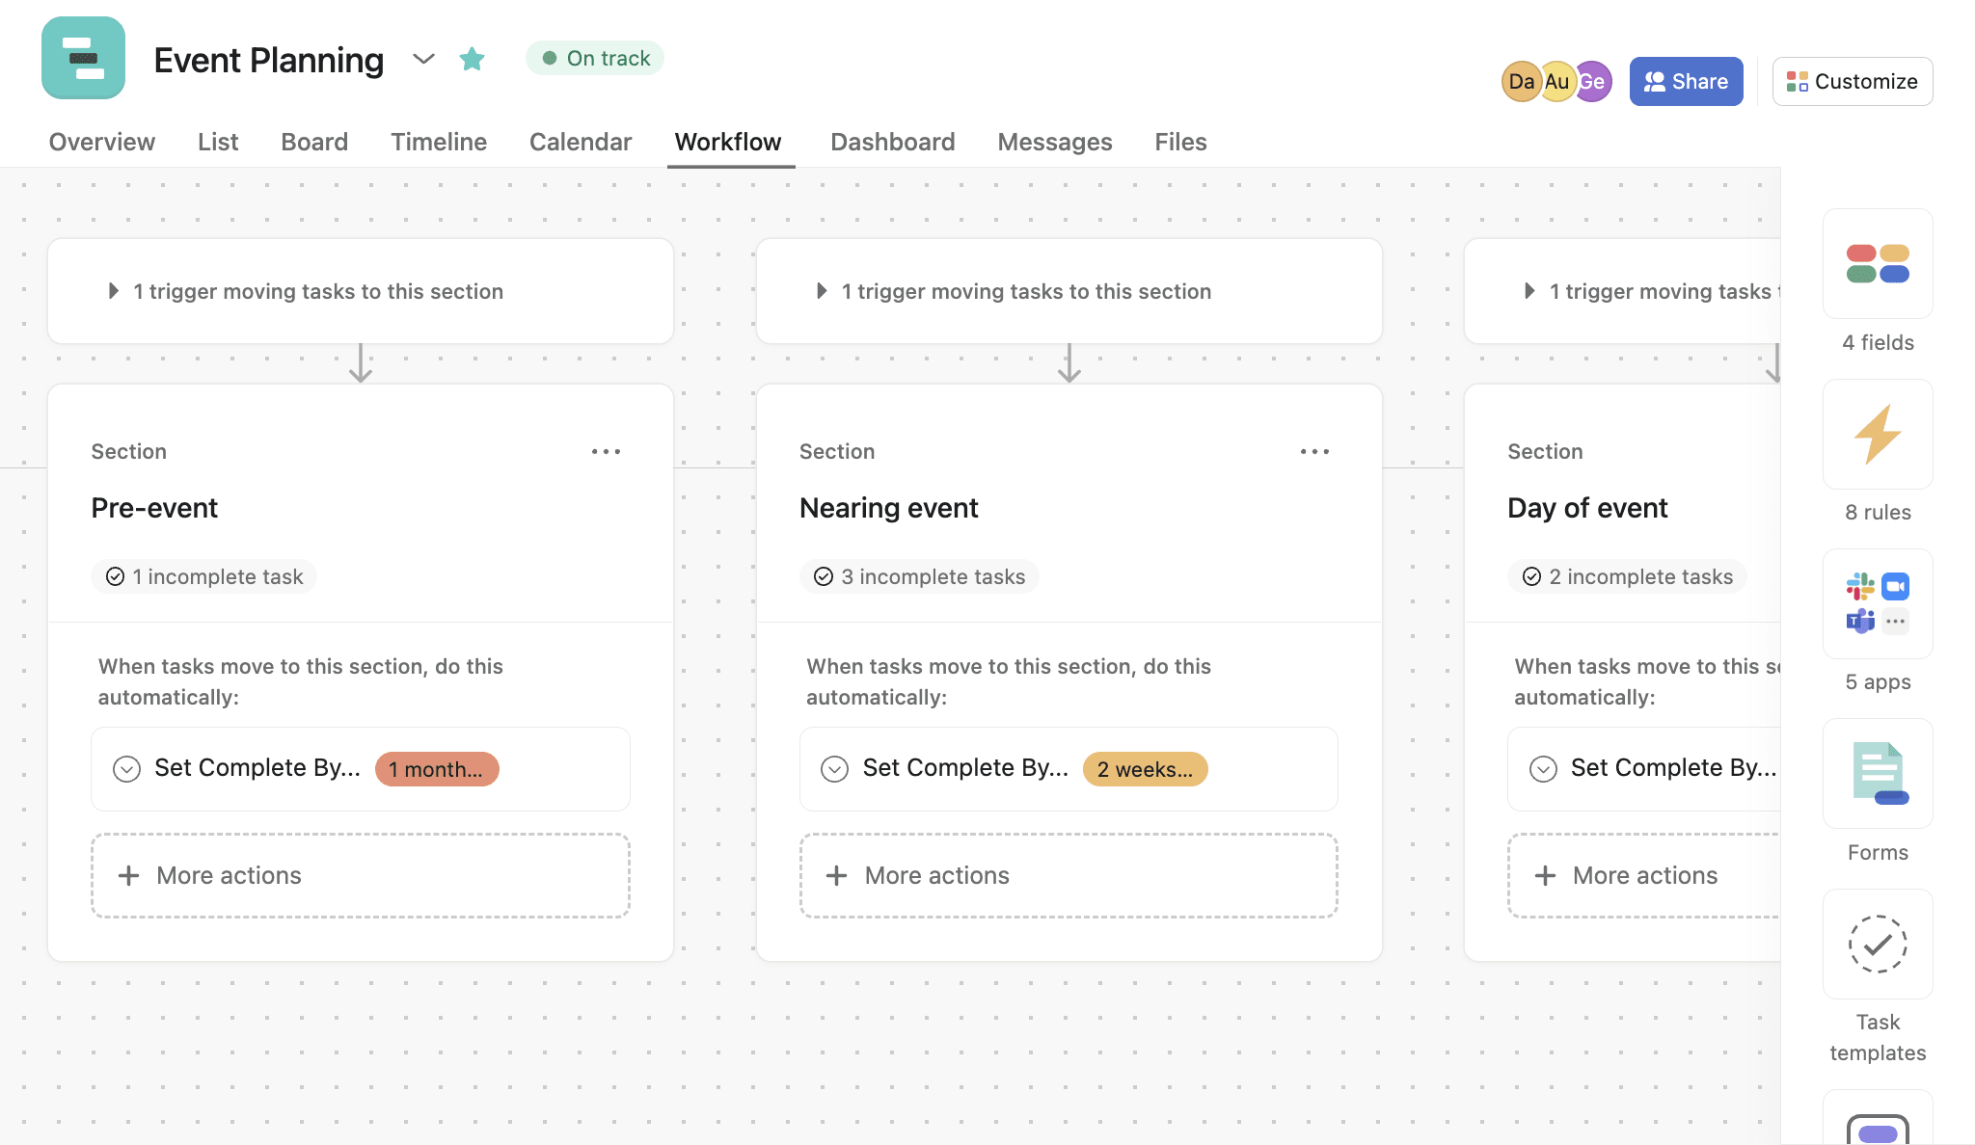Switch to the Calendar tab

coord(580,139)
